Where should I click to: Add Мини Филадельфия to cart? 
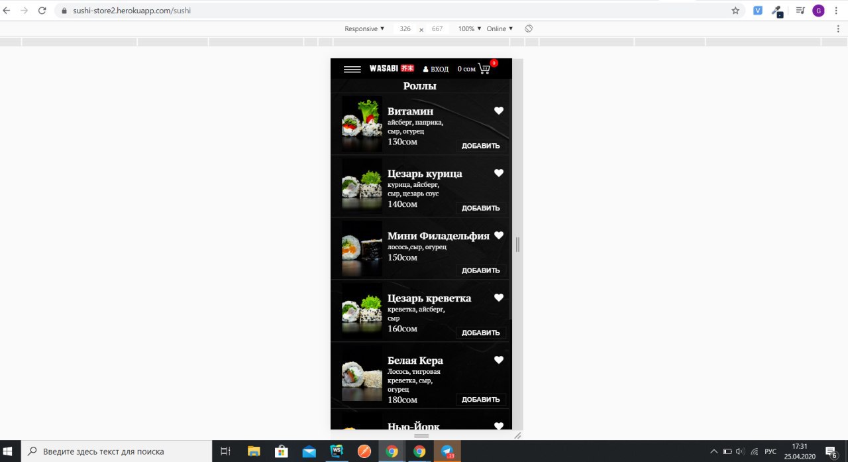tap(481, 270)
